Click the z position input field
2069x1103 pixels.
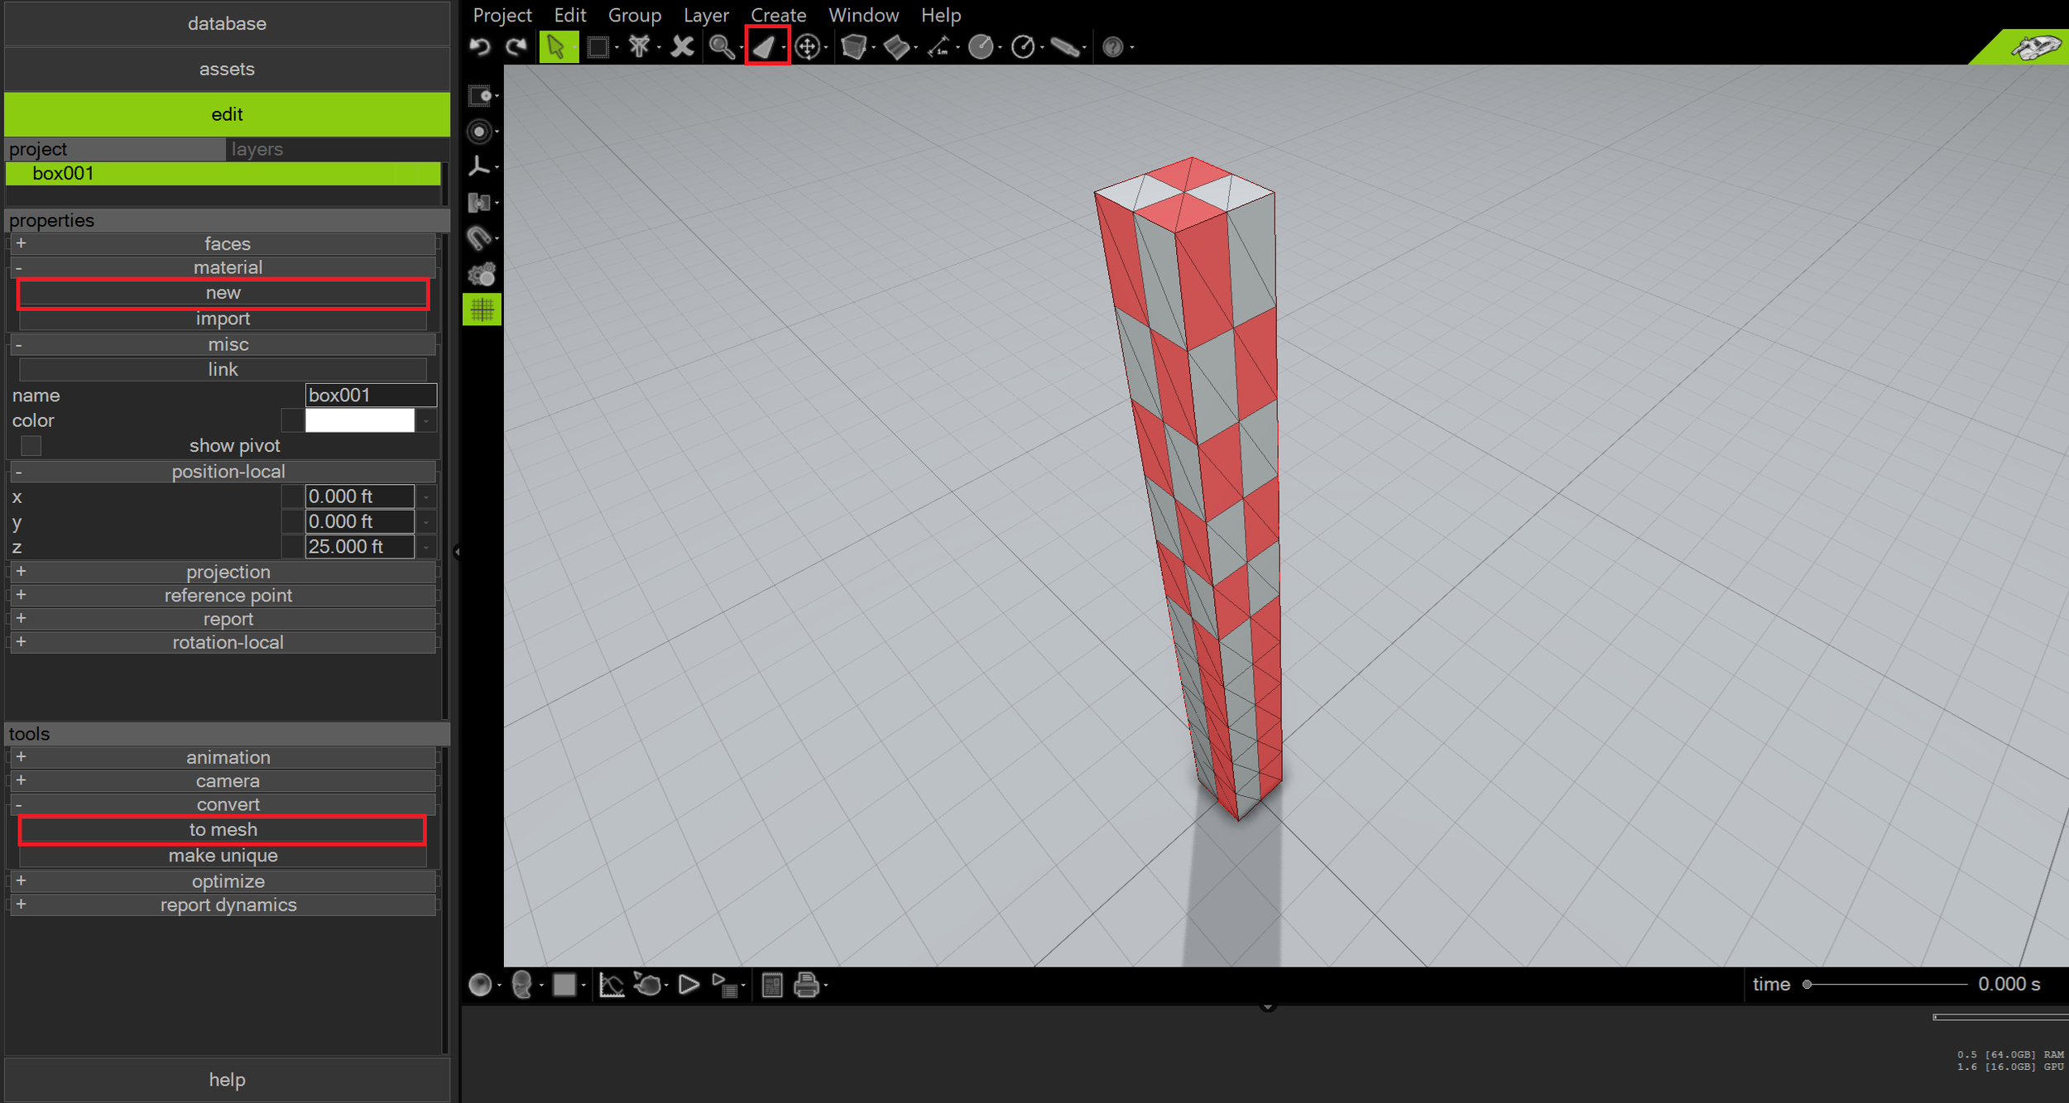pyautogui.click(x=359, y=547)
